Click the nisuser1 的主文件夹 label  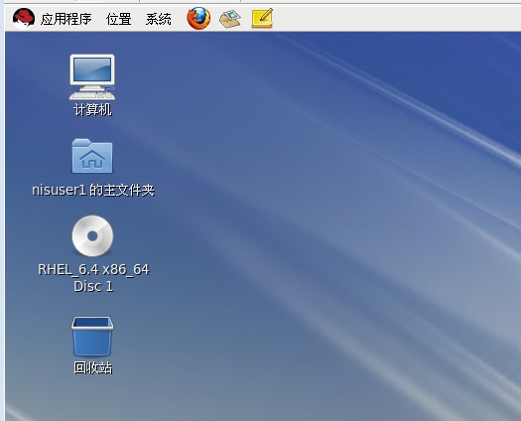[x=93, y=191]
